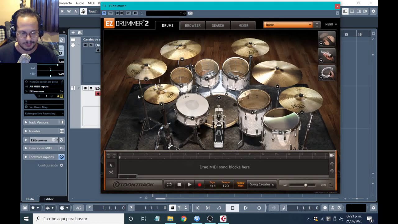
Task: Enable record on the EZdrummer track
Action: coord(98,94)
